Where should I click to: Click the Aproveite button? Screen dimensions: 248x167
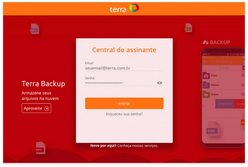coord(36,108)
